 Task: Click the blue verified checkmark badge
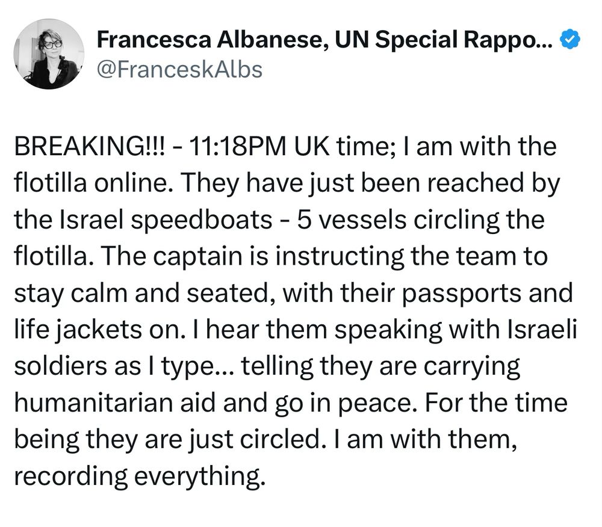[571, 39]
